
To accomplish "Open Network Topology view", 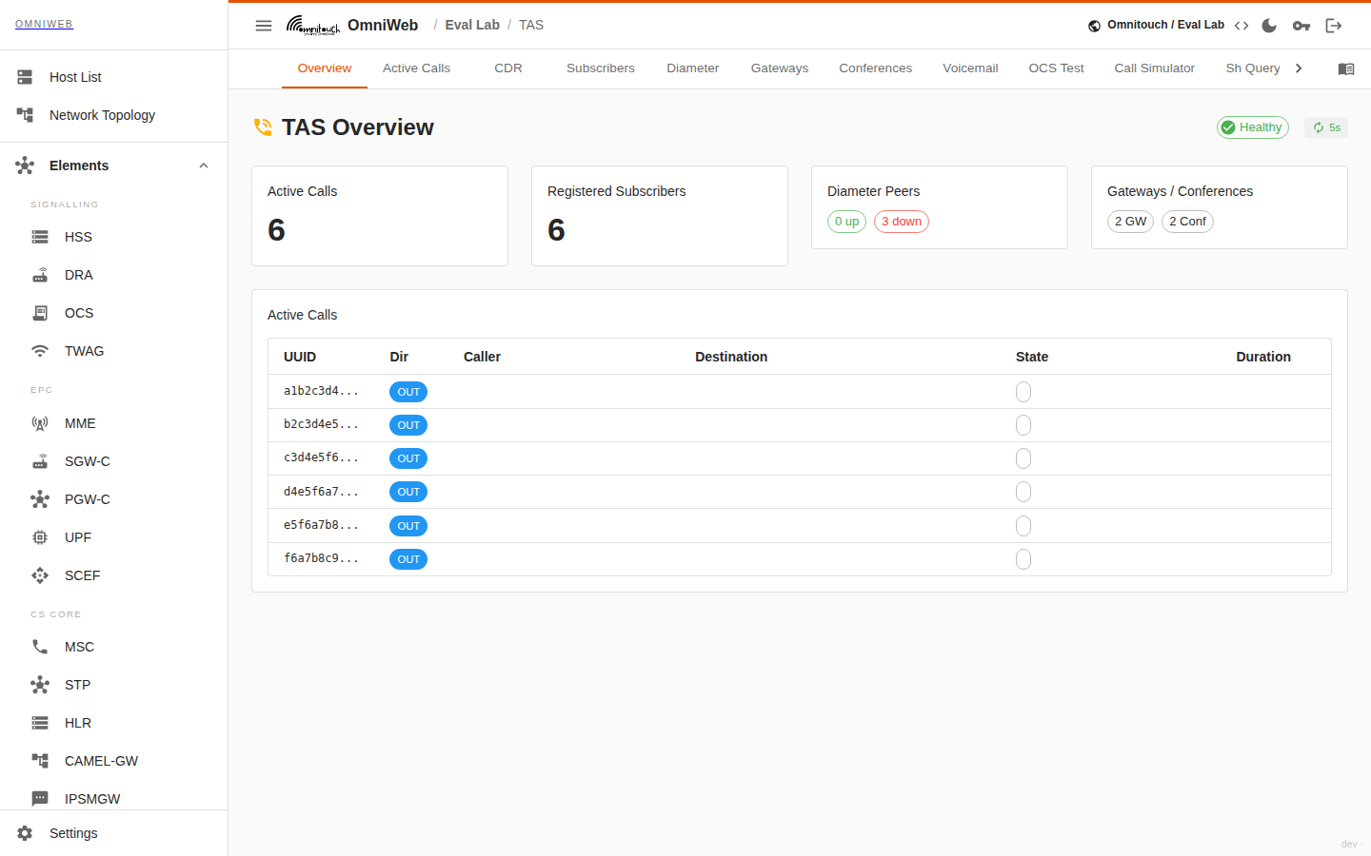I will (114, 115).
